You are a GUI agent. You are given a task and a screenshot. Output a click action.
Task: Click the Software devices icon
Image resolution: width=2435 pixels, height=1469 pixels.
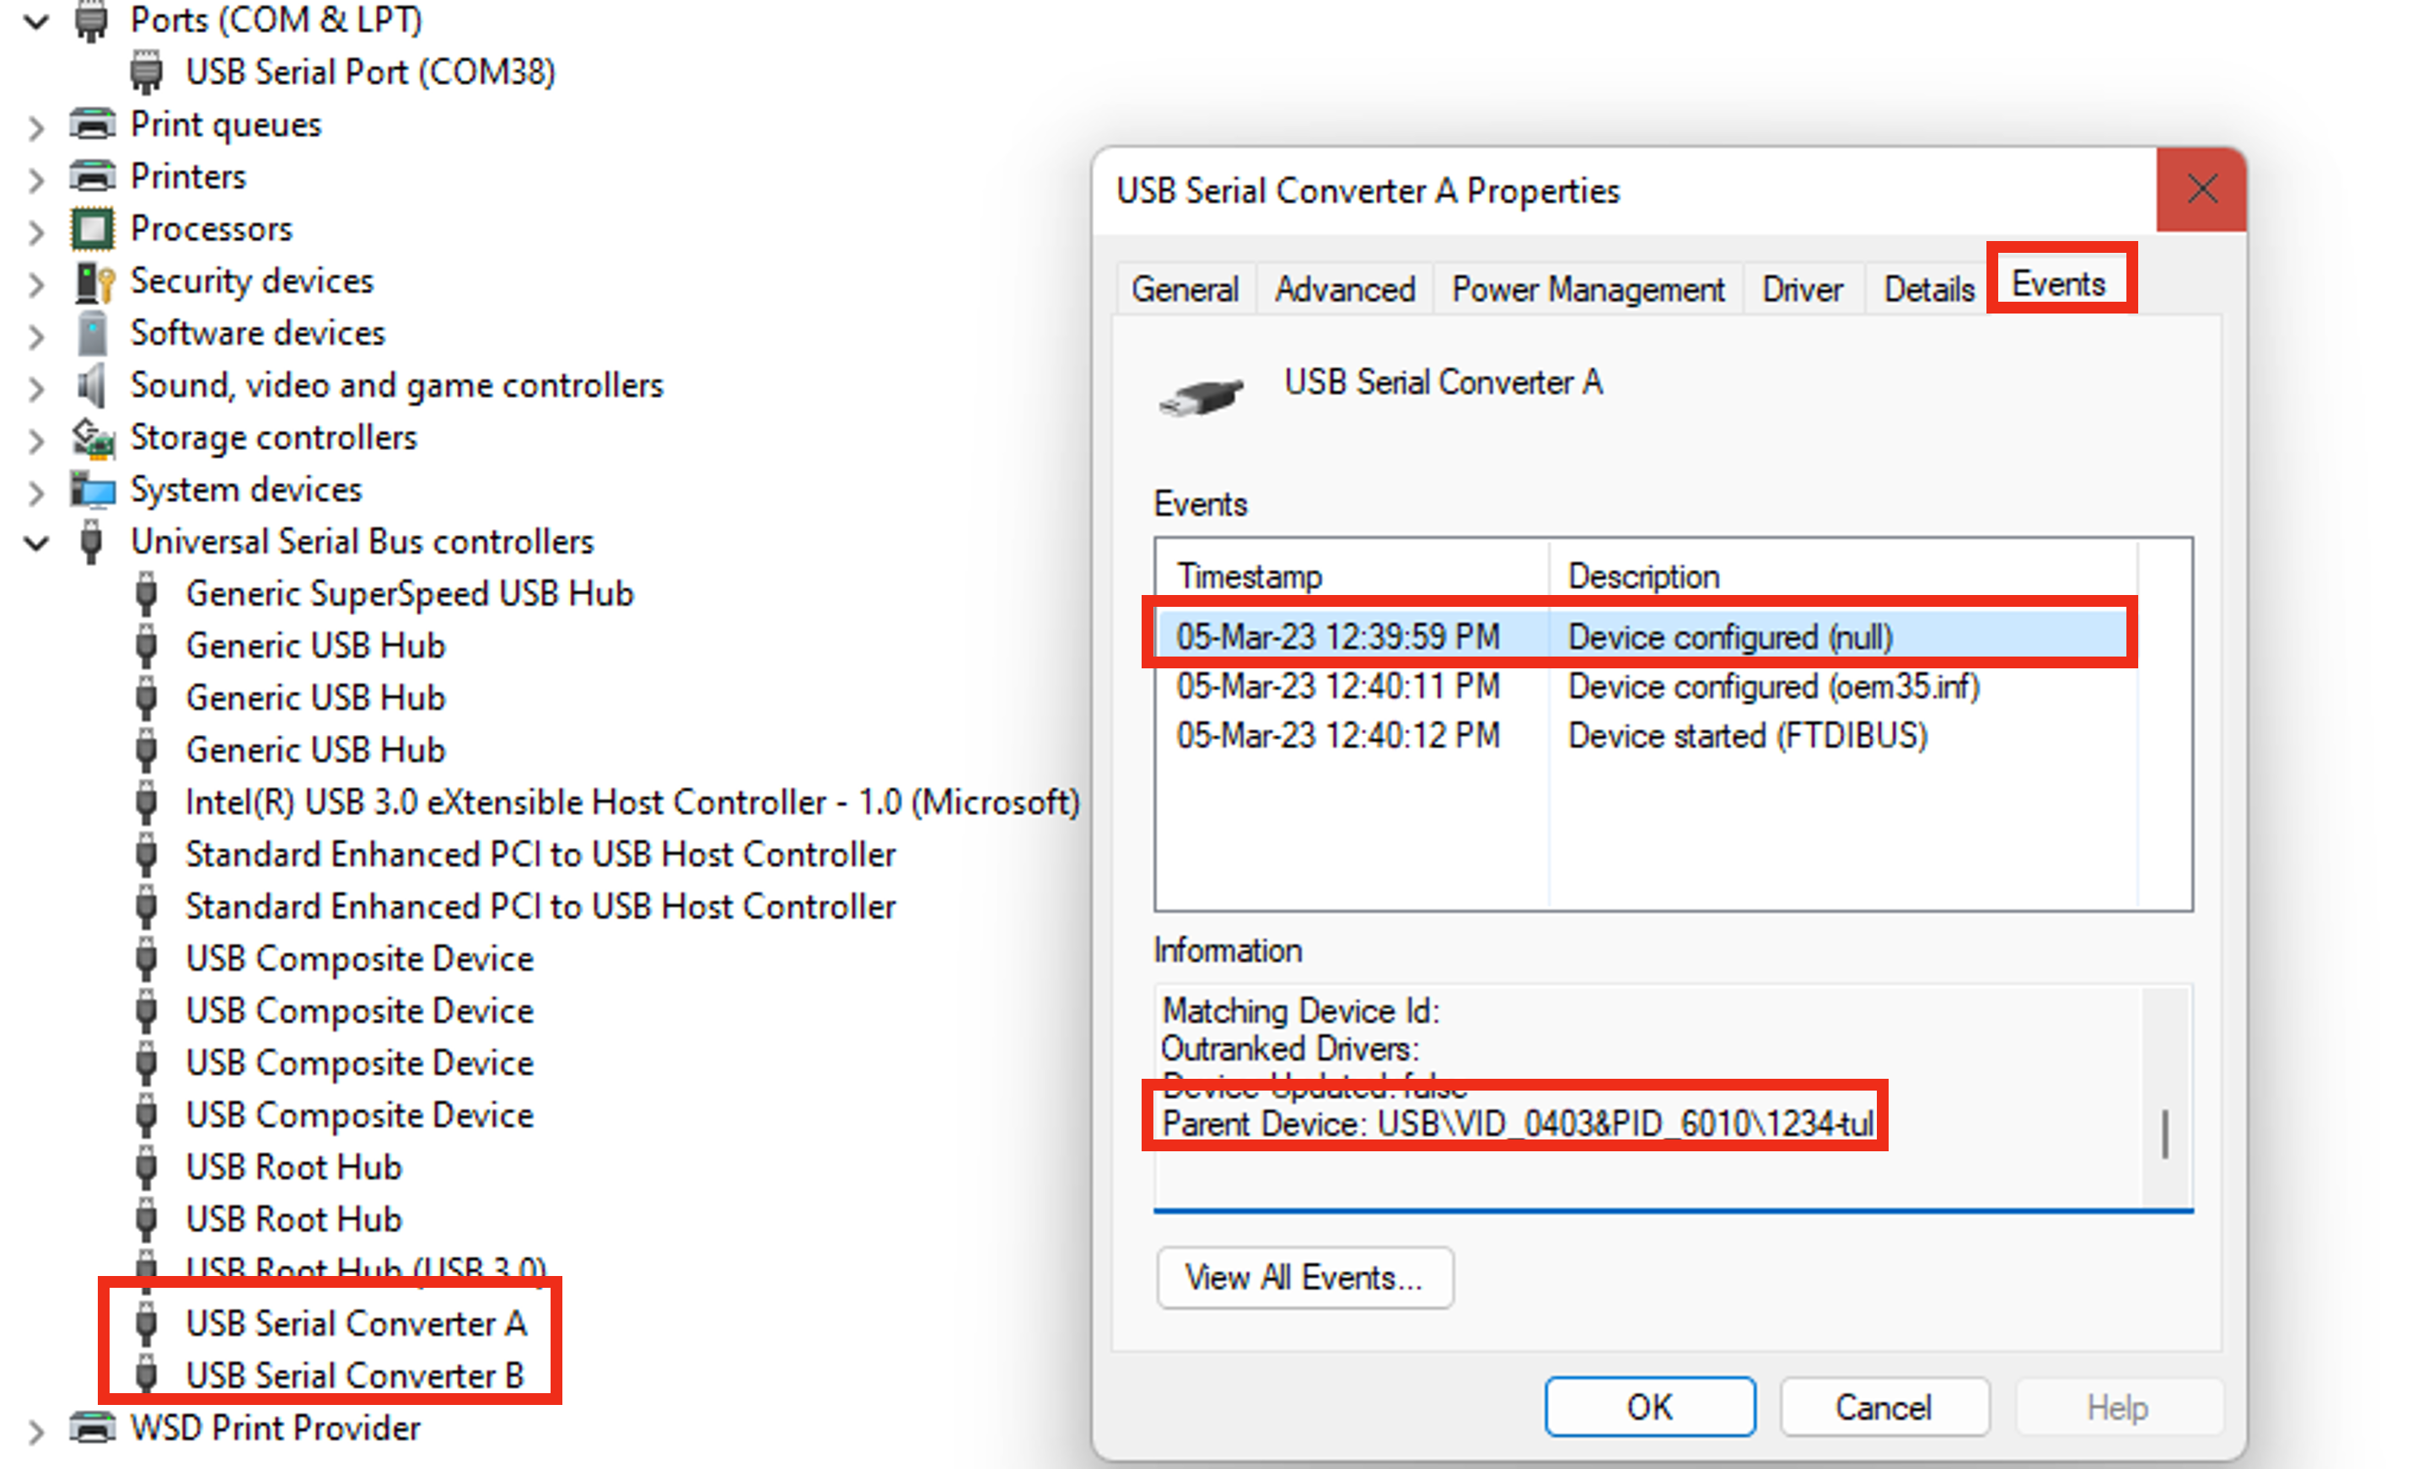pyautogui.click(x=92, y=334)
